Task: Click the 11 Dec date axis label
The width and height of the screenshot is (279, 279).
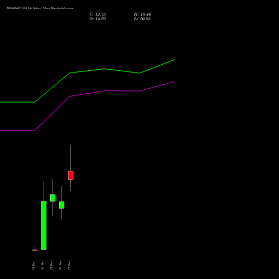Action: pyautogui.click(x=33, y=266)
